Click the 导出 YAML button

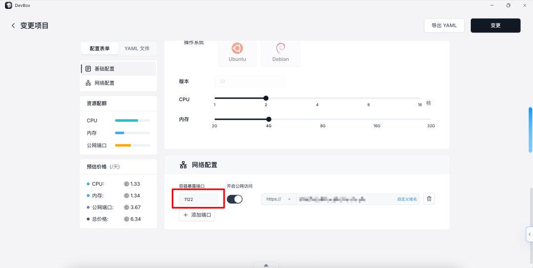click(x=444, y=26)
